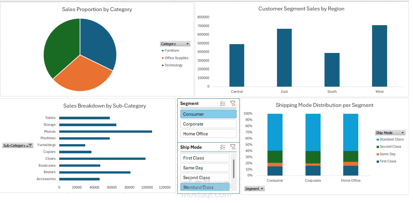Image resolution: width=413 pixels, height=203 pixels.
Task: Click the Standard Class legend color marker
Action: click(x=378, y=140)
